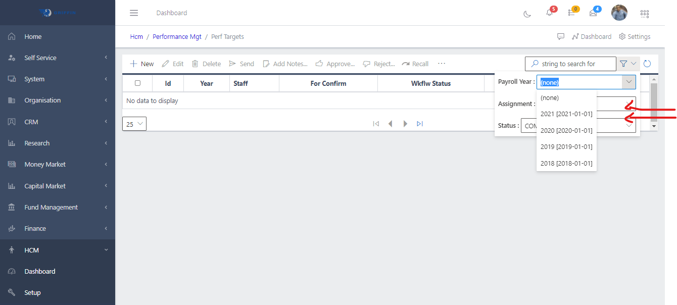Toggle sidebar with hamburger menu icon

pyautogui.click(x=134, y=13)
